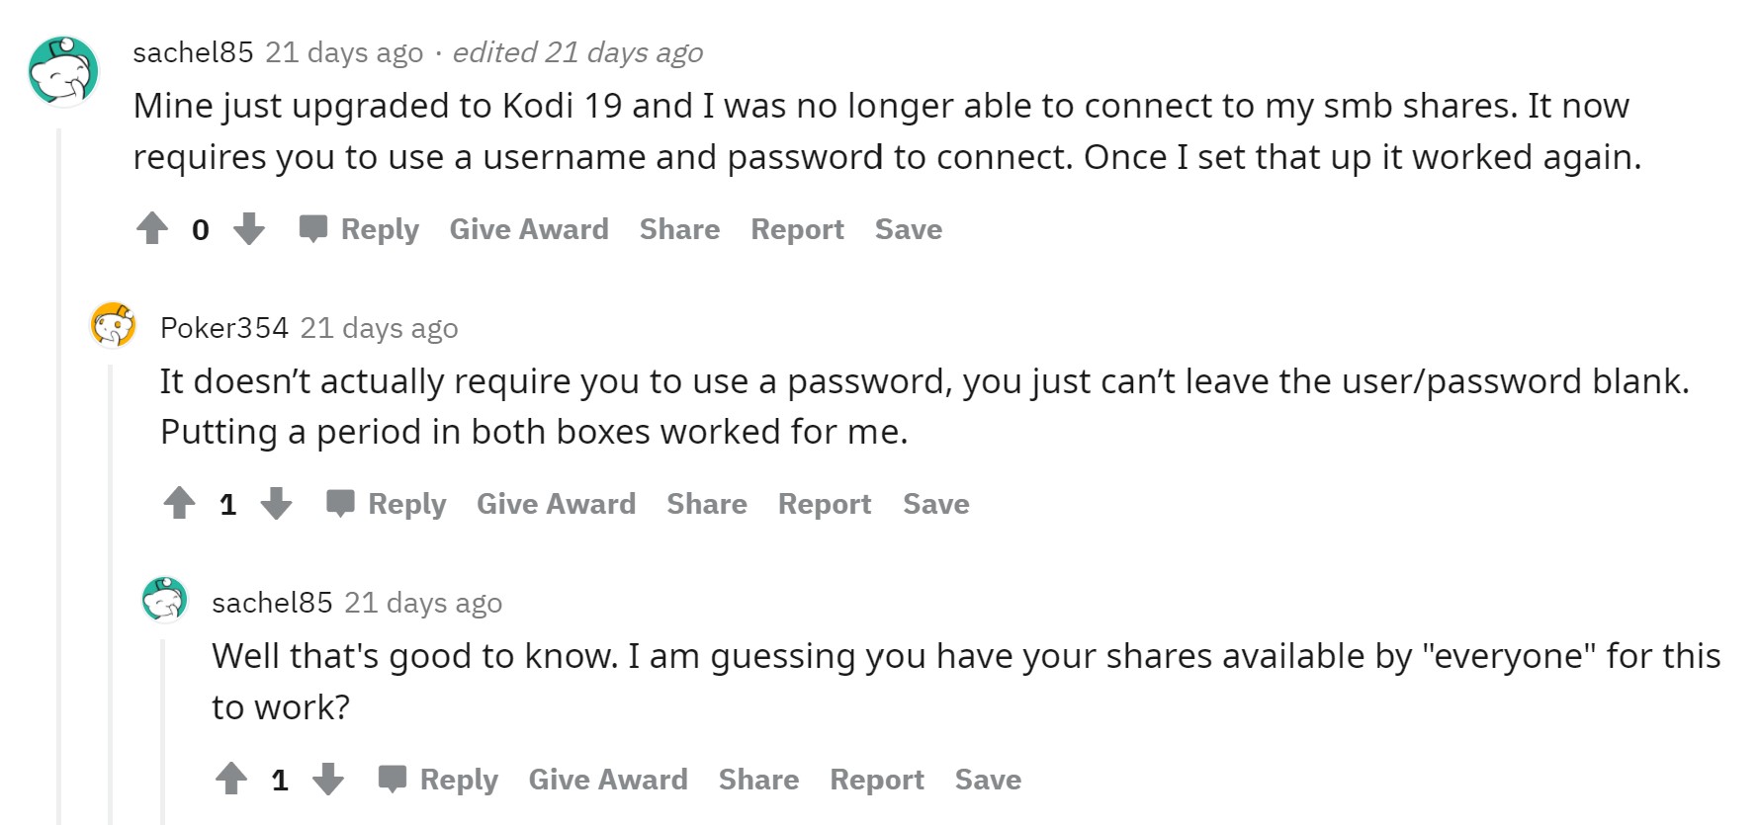Save sachel85's top-level comment
The image size is (1760, 825).
909,229
